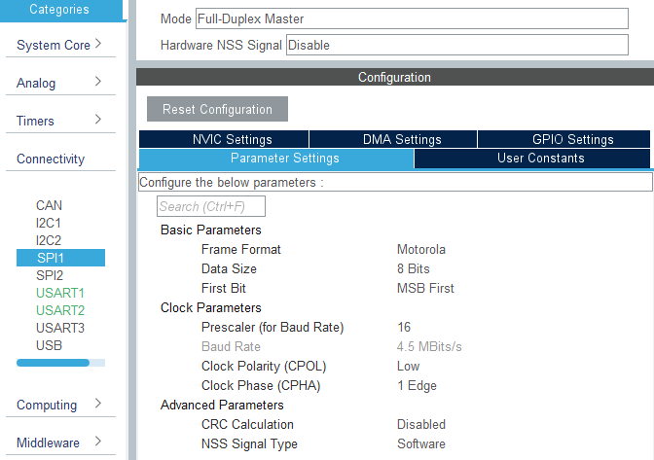Expand the Computing category
654x460 pixels.
coord(58,405)
